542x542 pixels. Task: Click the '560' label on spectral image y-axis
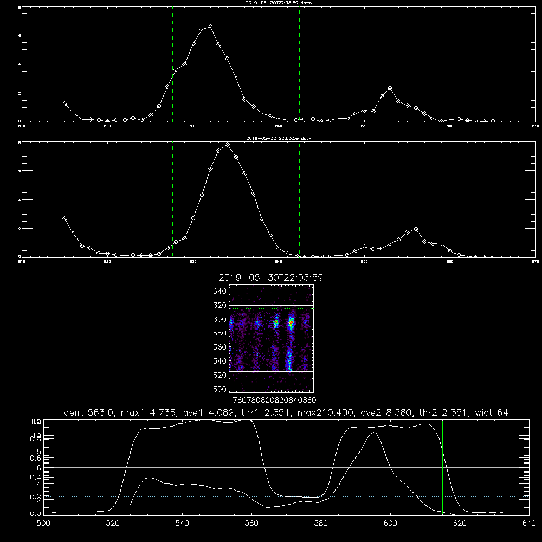pos(220,347)
